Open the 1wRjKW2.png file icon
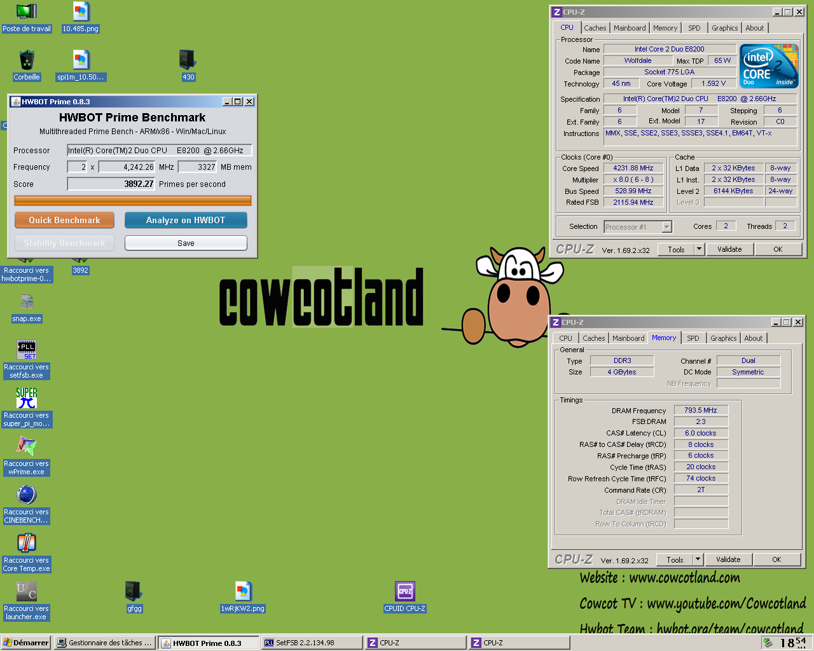The width and height of the screenshot is (814, 651). 242,591
